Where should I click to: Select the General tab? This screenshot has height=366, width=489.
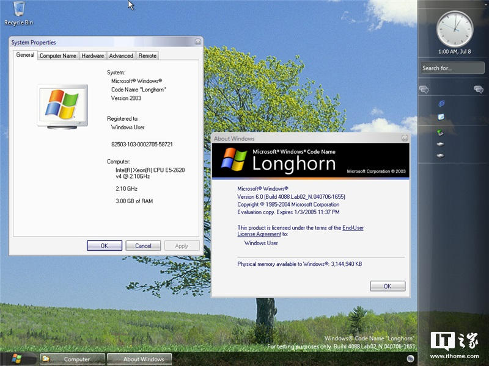[x=25, y=55]
